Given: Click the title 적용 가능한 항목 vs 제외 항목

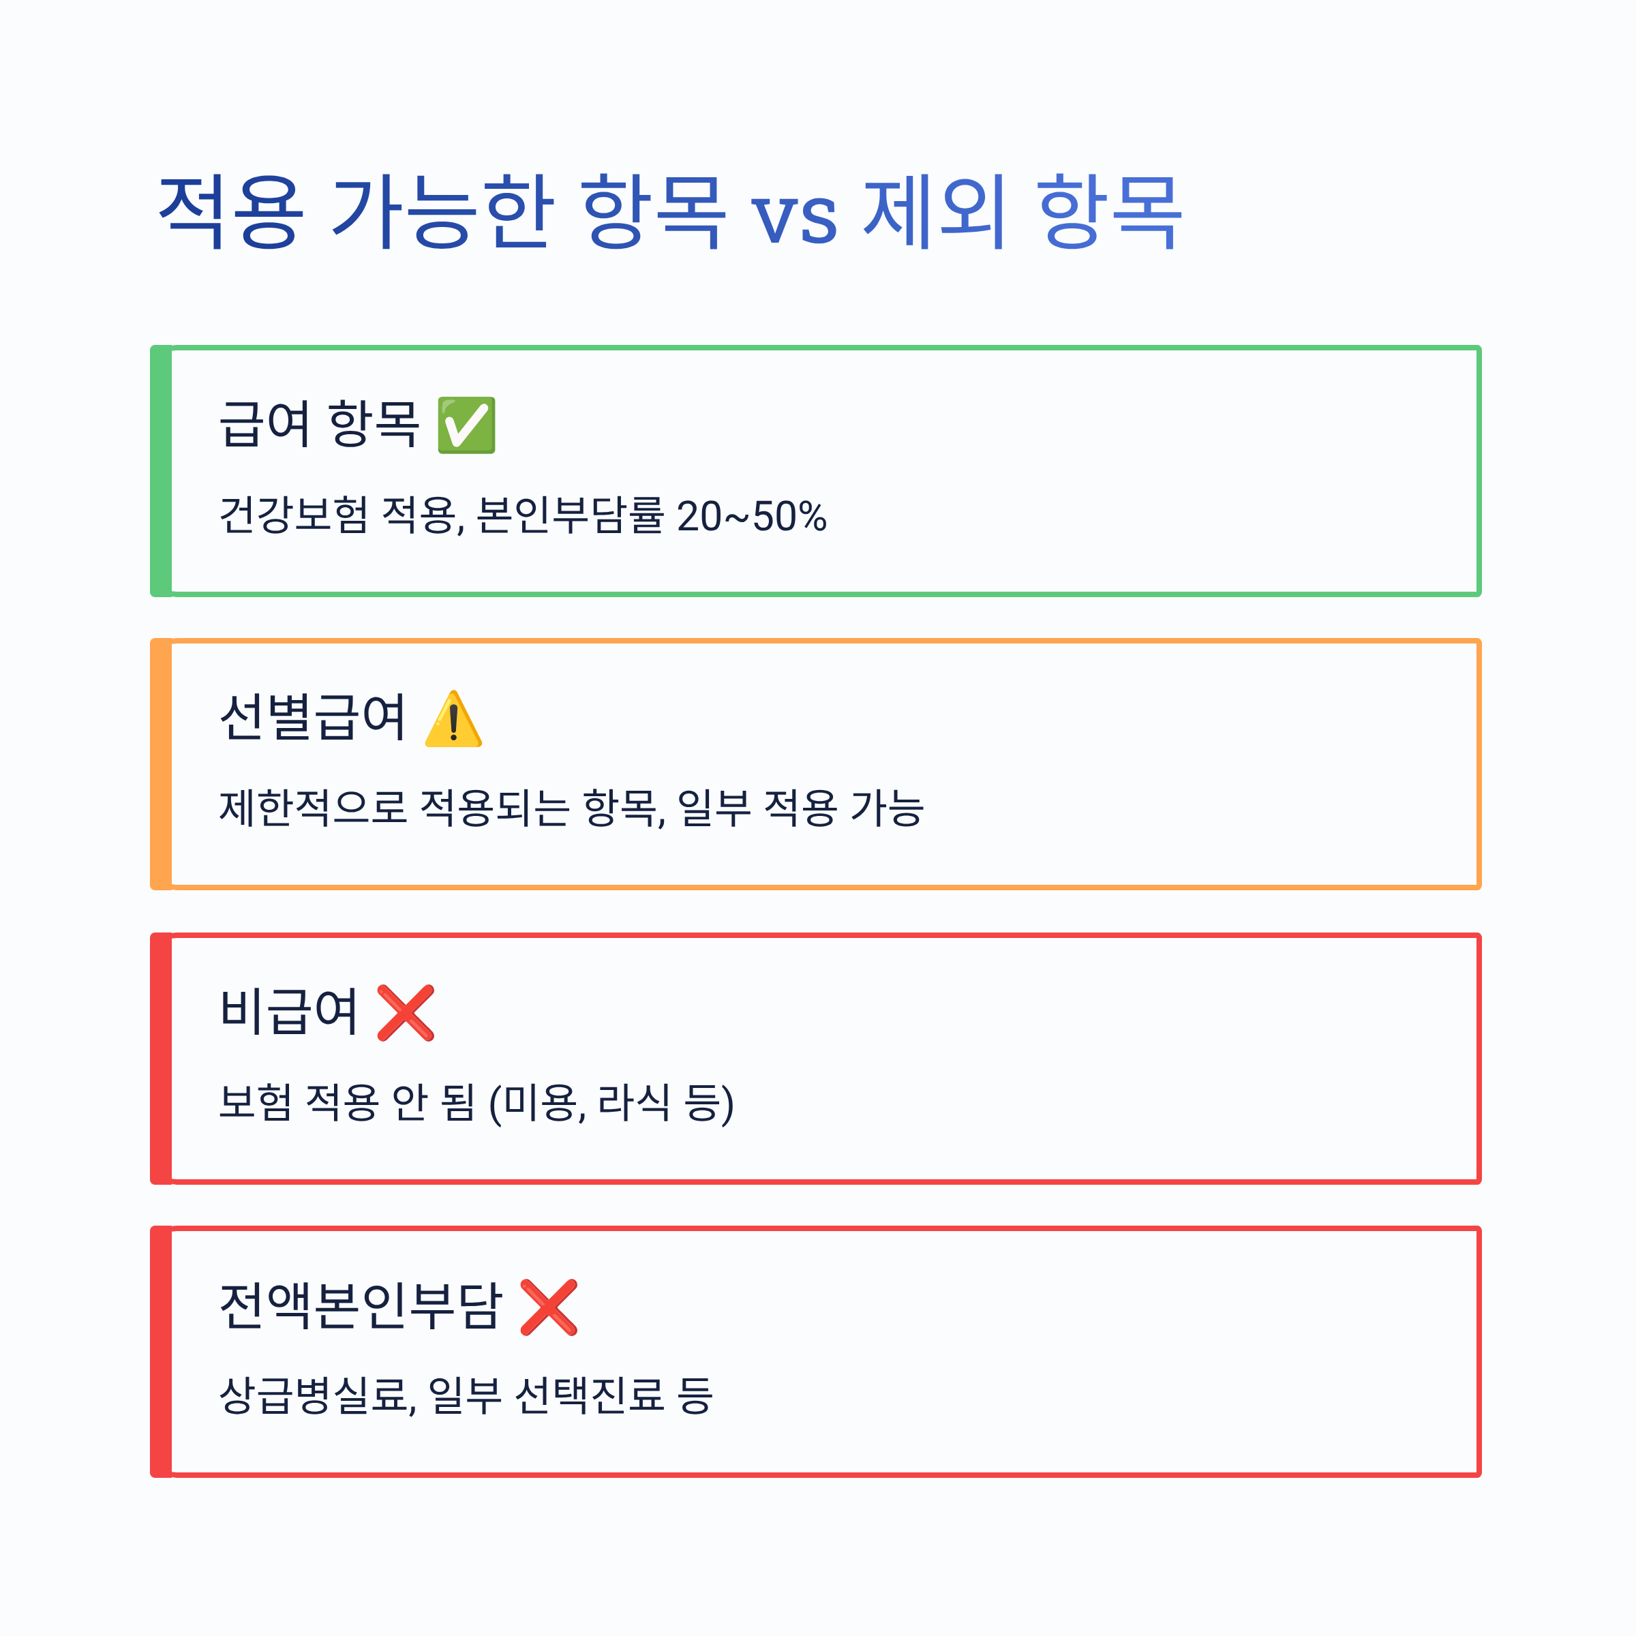Looking at the screenshot, I should click(x=670, y=212).
